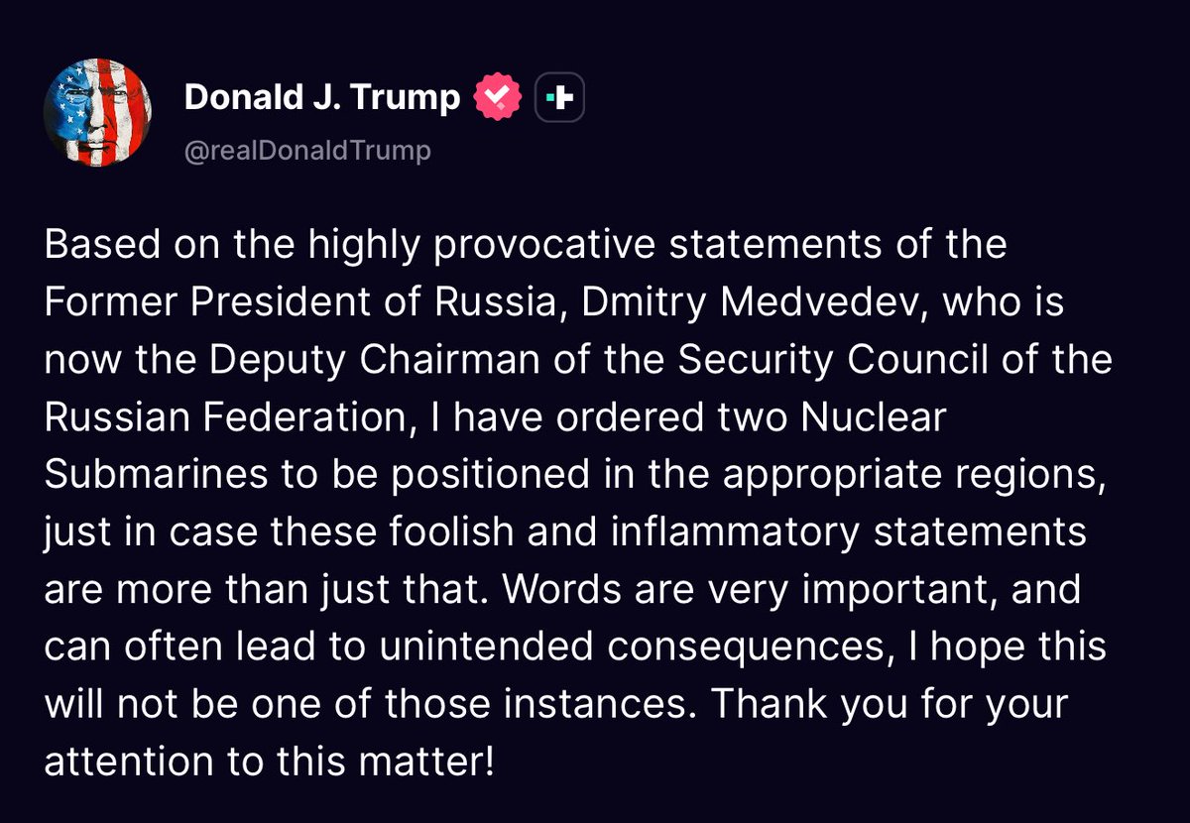Click the word "Submarines" in the post
Viewport: 1190px width, 823px height.
point(156,475)
